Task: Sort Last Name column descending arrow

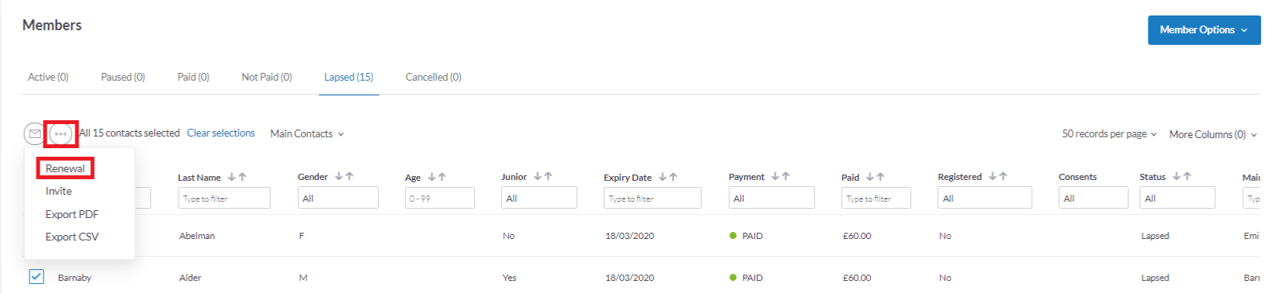Action: pos(231,177)
